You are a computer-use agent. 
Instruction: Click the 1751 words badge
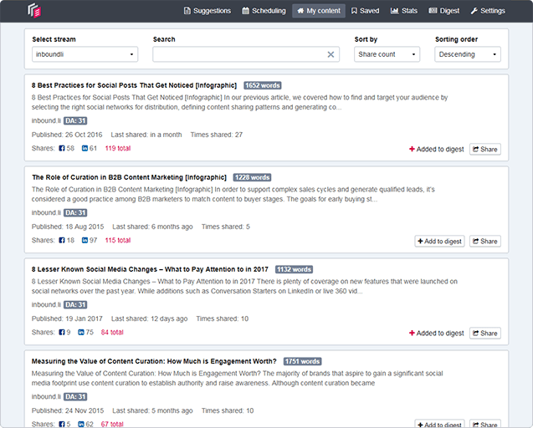pos(303,361)
